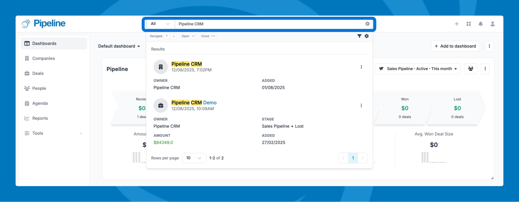The width and height of the screenshot is (519, 202).
Task: Click the Open enter key icon
Action: coord(194,36)
